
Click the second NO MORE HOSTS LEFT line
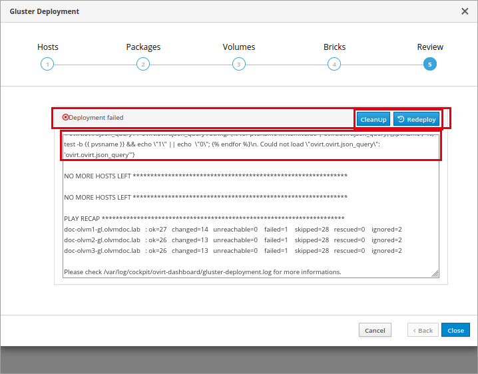click(x=206, y=197)
